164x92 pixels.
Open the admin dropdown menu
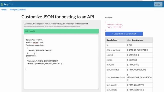158,4
